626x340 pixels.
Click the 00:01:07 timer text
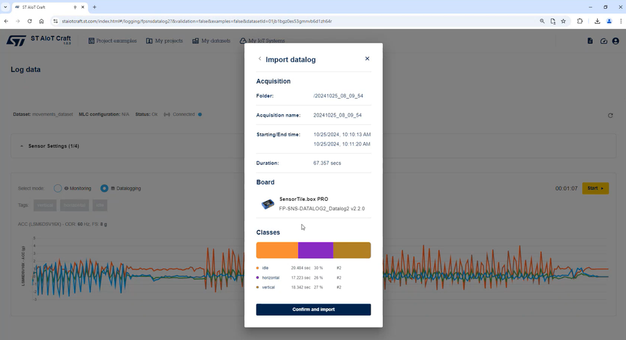point(566,188)
